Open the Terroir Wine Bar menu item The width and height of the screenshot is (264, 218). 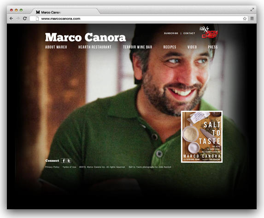[138, 47]
